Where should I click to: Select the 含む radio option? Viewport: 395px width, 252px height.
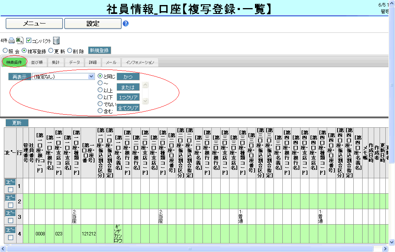coord(100,111)
